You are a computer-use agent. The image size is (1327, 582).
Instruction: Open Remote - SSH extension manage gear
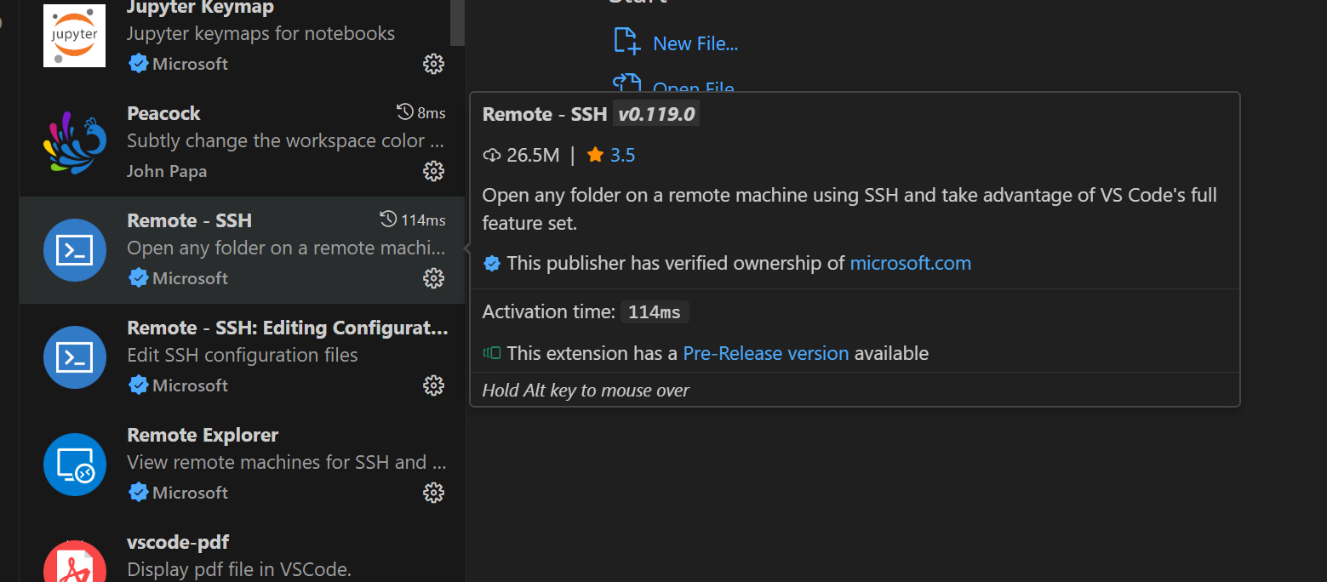tap(434, 278)
